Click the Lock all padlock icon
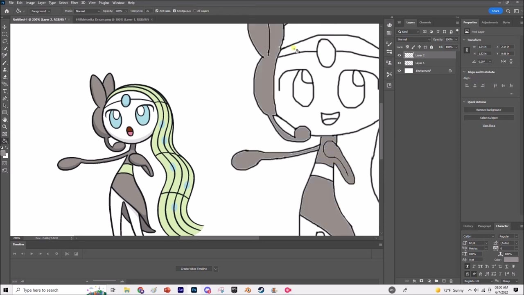Screen dimensions: 524x295 [x=431, y=47]
